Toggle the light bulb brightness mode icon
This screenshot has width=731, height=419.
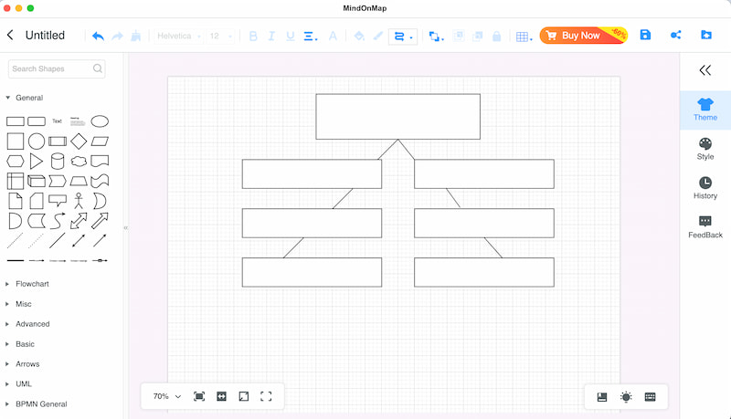[x=626, y=397]
